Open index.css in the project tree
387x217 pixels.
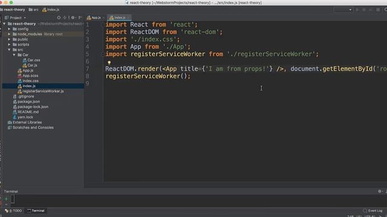pos(30,81)
